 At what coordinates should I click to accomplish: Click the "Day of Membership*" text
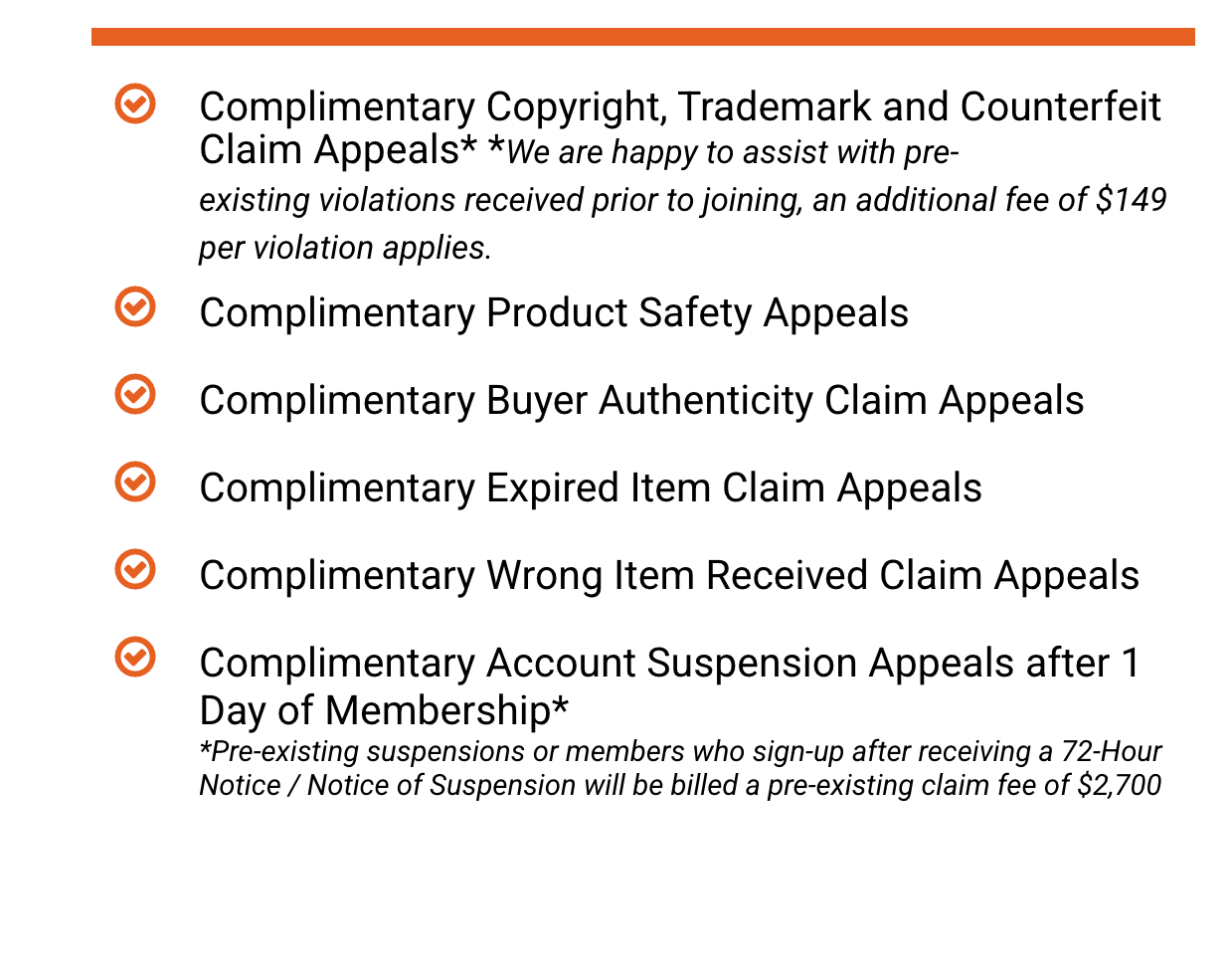coord(384,710)
